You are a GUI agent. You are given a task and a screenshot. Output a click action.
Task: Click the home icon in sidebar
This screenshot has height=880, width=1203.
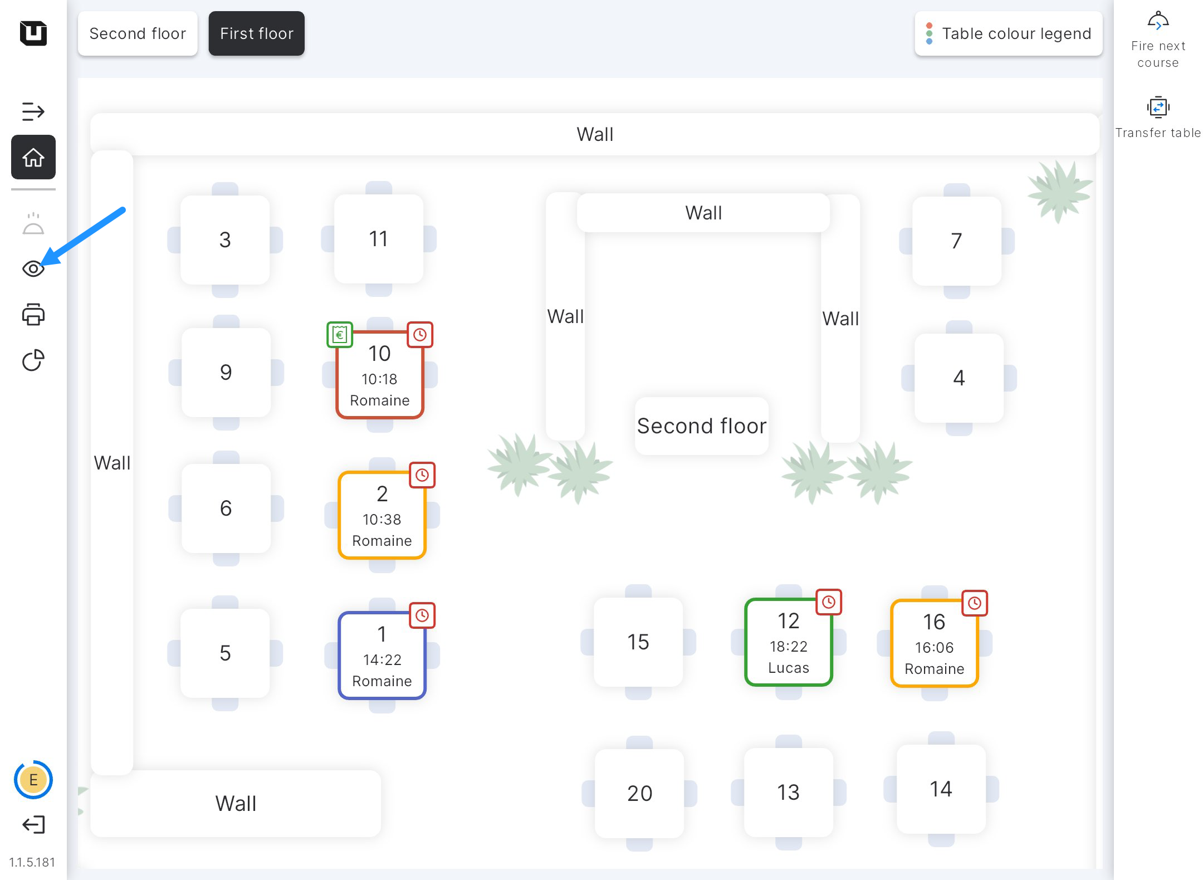point(33,158)
